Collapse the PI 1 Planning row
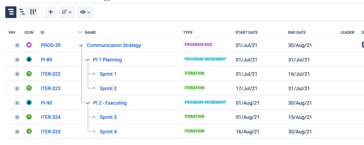The image size is (364, 145). (x=87, y=60)
